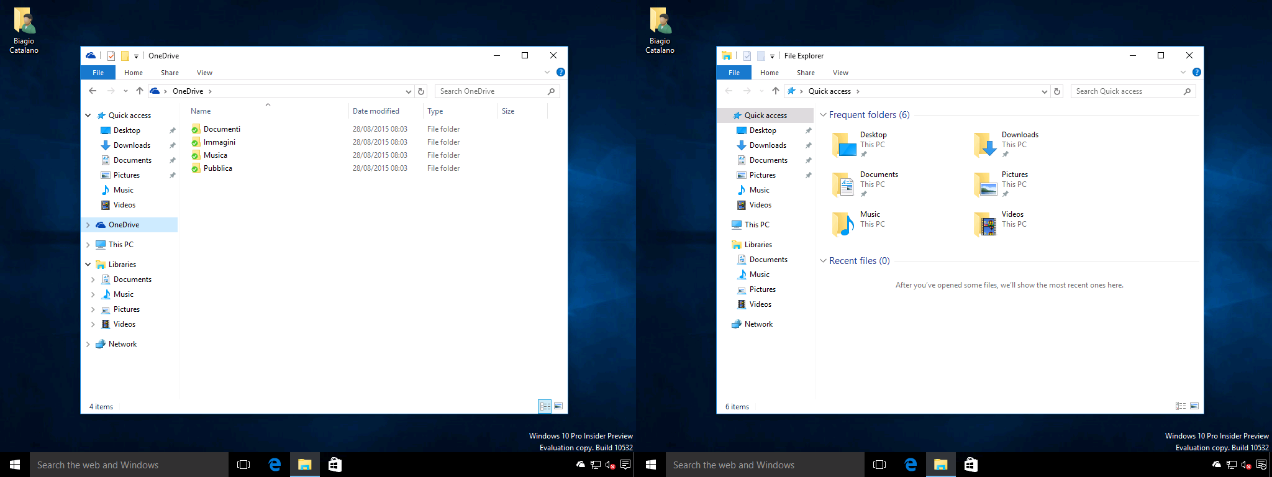
Task: Open Musica folder in OneDrive window
Action: click(209, 155)
